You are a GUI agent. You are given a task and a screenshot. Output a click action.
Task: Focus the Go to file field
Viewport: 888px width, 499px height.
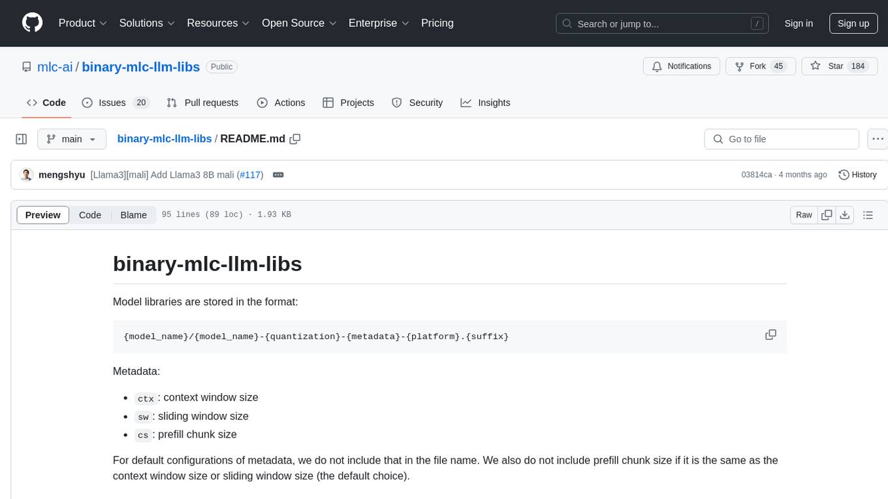pyautogui.click(x=782, y=139)
